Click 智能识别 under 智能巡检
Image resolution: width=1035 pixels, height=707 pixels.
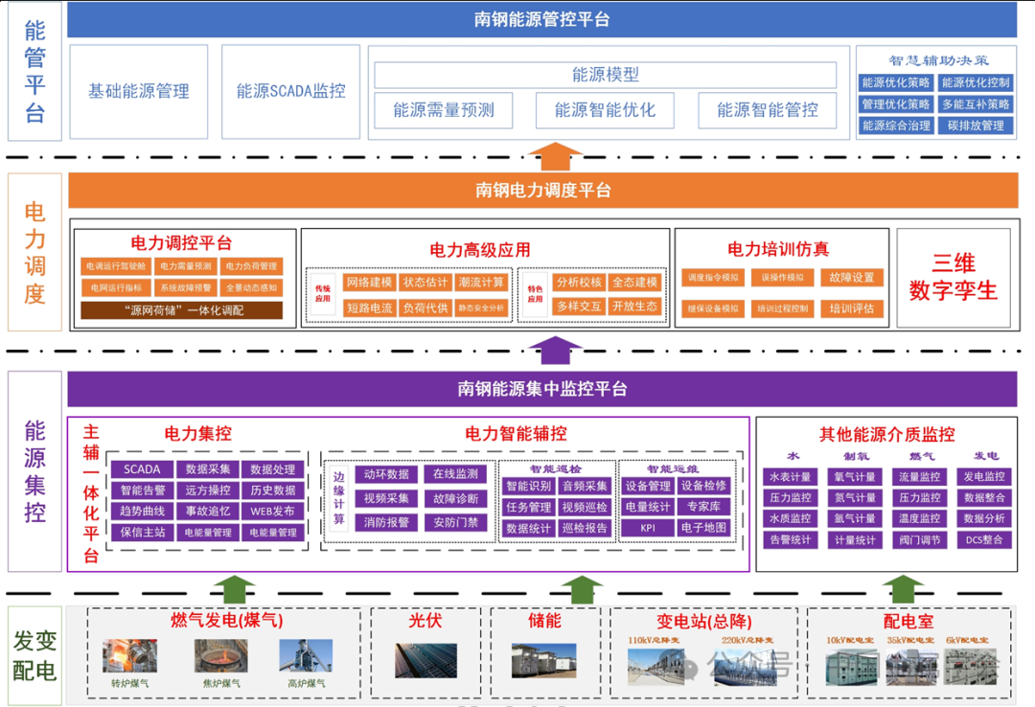click(x=529, y=486)
